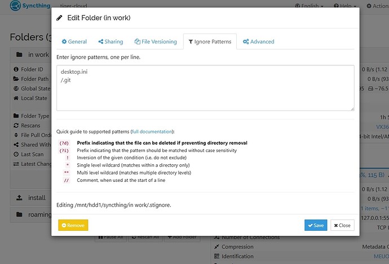Click inside the ignore patterns text area
Screen dimensions: 389x264
205,88
